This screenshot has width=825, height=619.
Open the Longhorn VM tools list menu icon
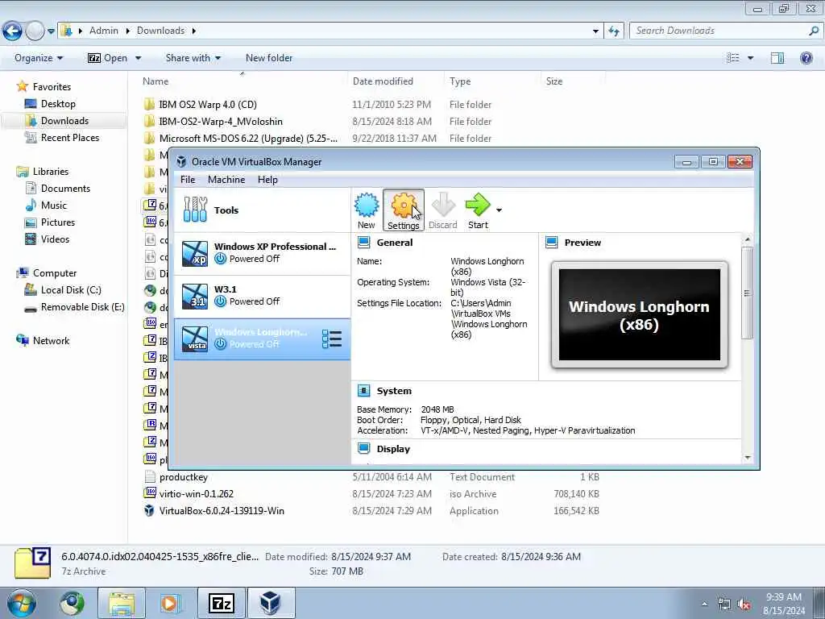pos(332,339)
